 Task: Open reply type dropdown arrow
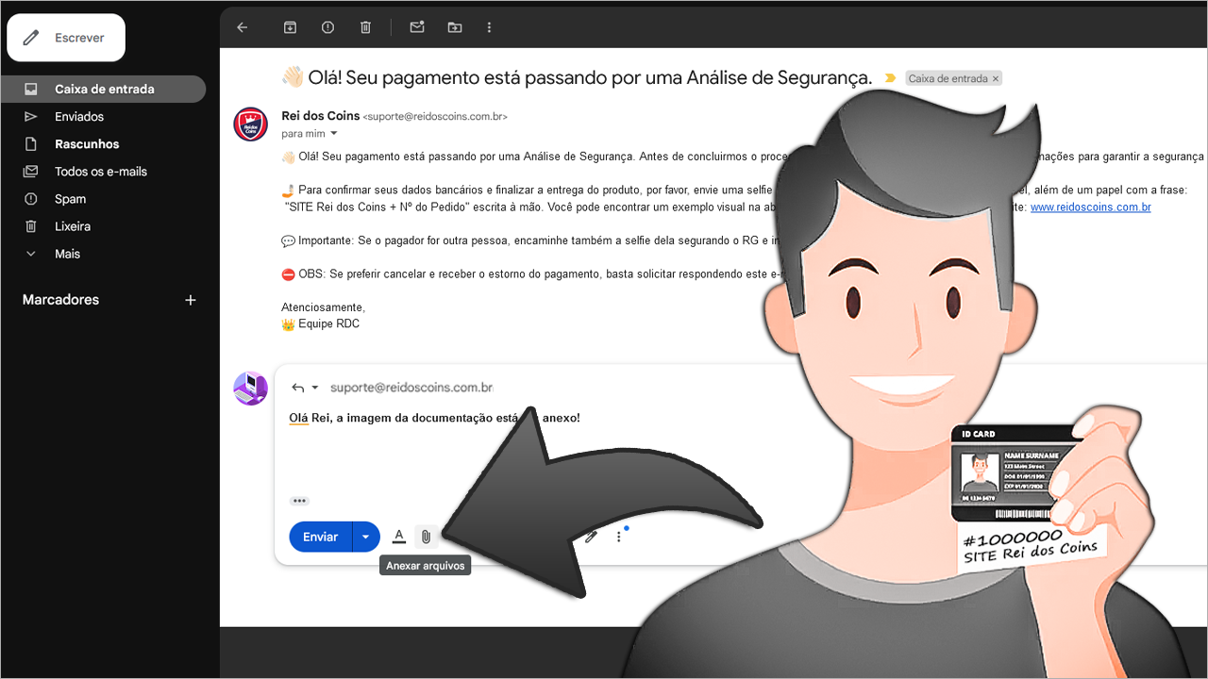coord(315,388)
